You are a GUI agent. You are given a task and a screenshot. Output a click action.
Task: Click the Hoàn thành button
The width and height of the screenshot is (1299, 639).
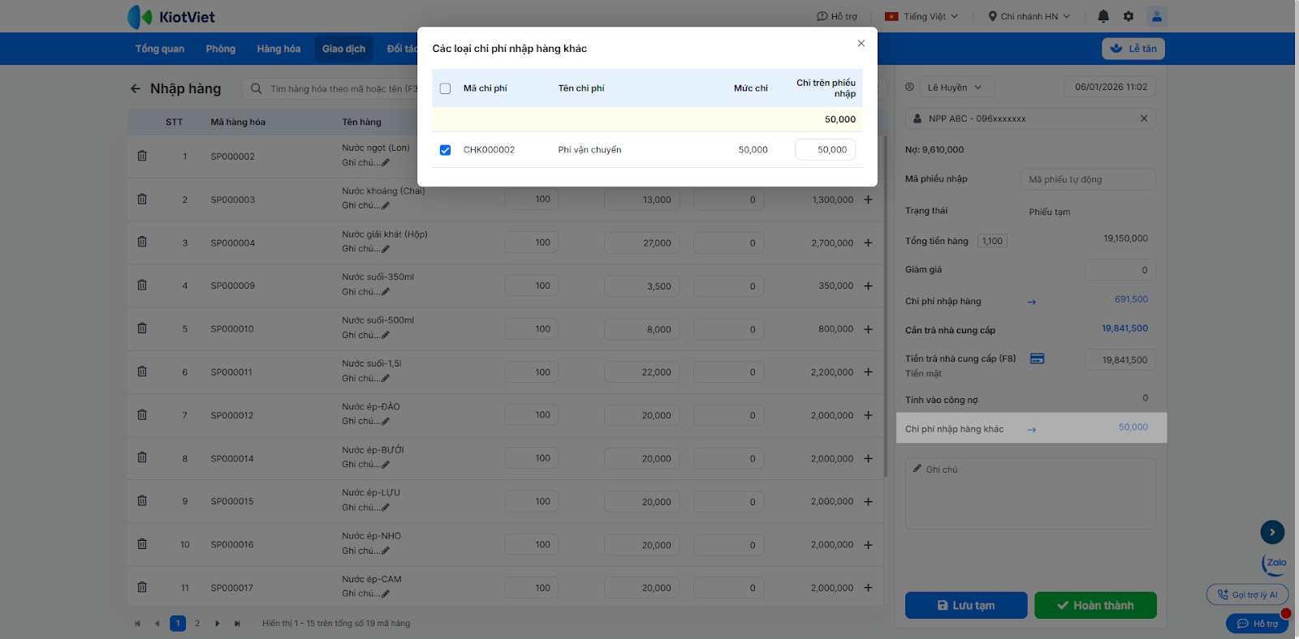[x=1094, y=605]
